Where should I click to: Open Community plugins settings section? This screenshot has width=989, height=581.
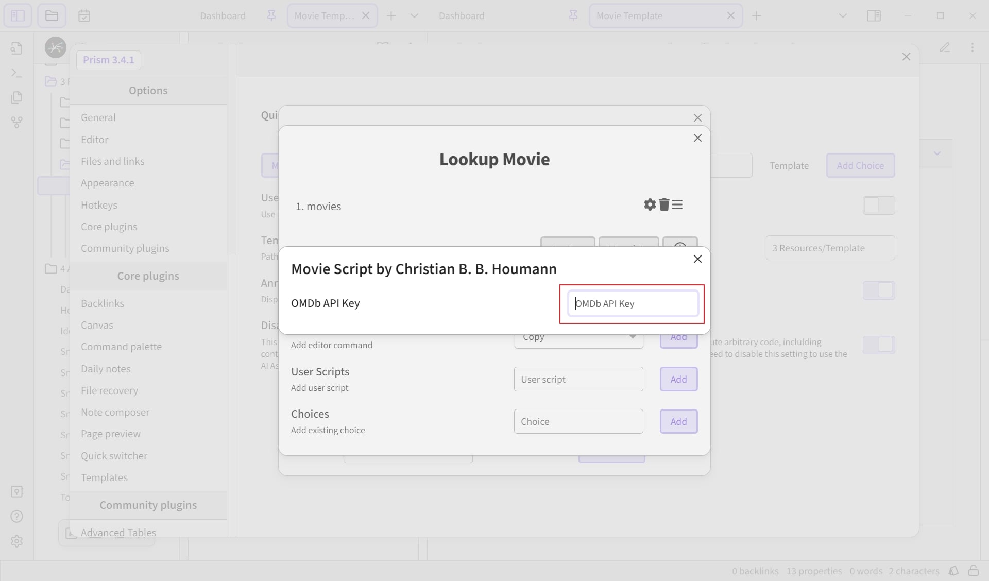pyautogui.click(x=125, y=248)
